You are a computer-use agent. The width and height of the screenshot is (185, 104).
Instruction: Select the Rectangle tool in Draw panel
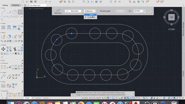(x=20, y=12)
